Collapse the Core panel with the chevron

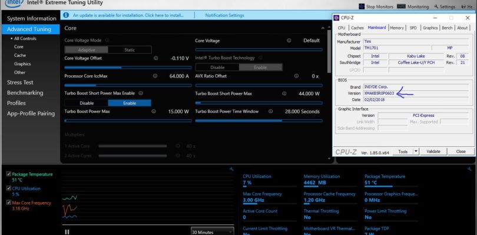tap(323, 28)
